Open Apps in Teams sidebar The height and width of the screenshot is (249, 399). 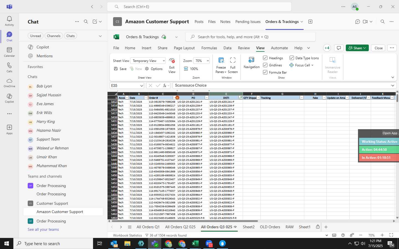point(9,129)
